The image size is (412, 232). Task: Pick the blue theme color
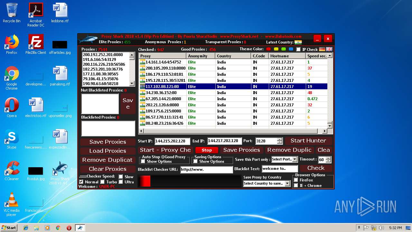(x=291, y=49)
